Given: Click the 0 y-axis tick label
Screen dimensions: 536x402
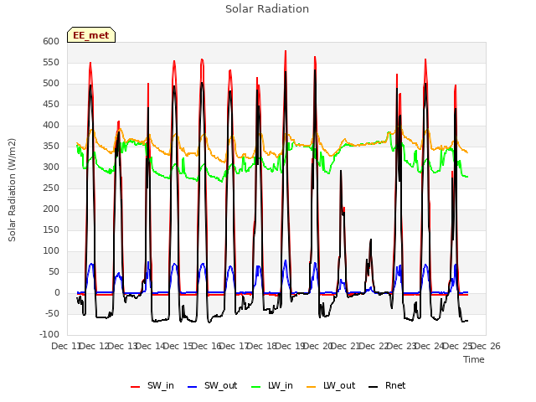Looking at the screenshot, I should click(57, 292).
